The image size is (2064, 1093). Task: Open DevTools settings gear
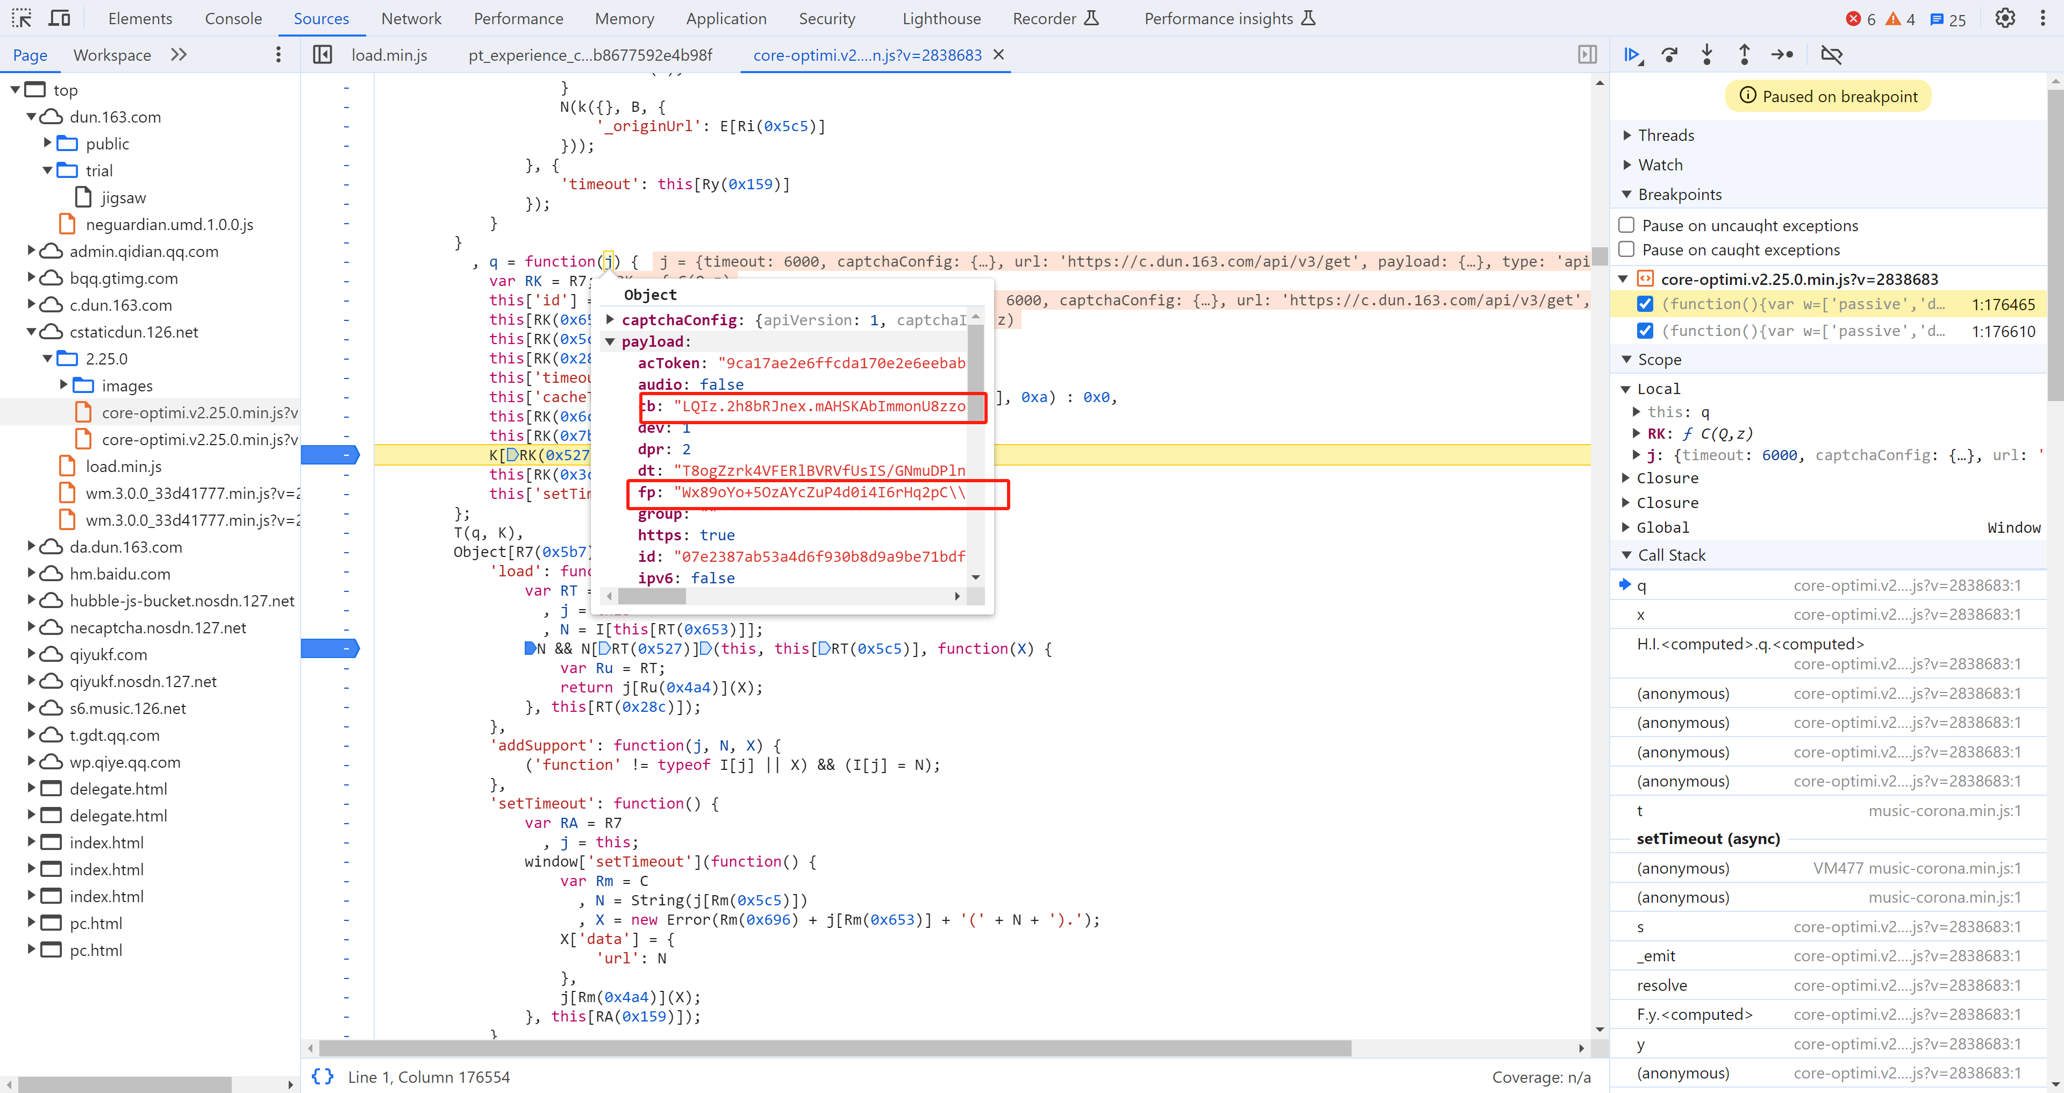click(2004, 18)
